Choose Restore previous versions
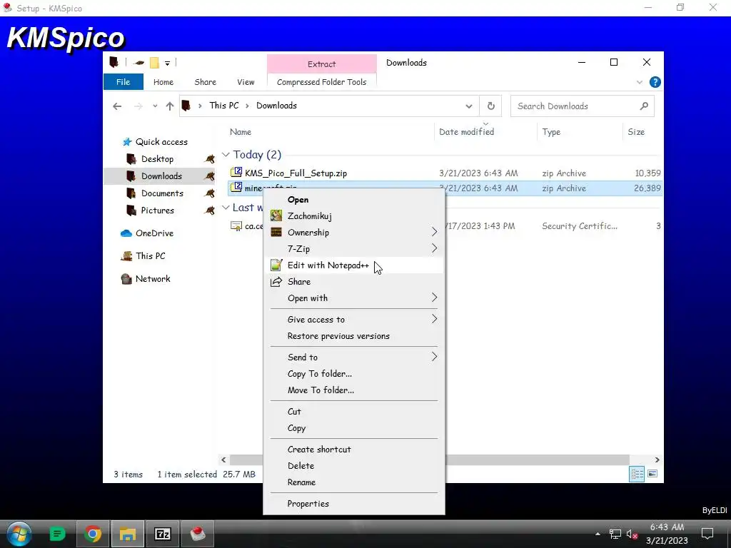This screenshot has width=731, height=548. [x=354, y=336]
